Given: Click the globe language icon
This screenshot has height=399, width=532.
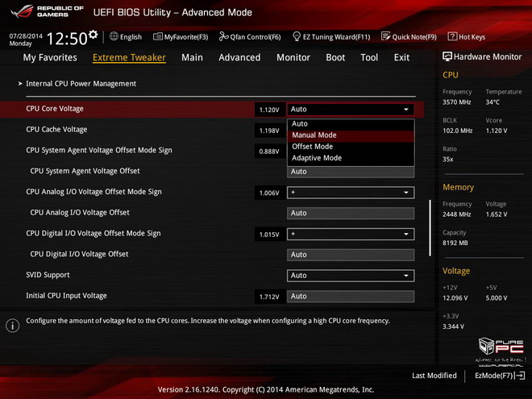Looking at the screenshot, I should (x=114, y=36).
